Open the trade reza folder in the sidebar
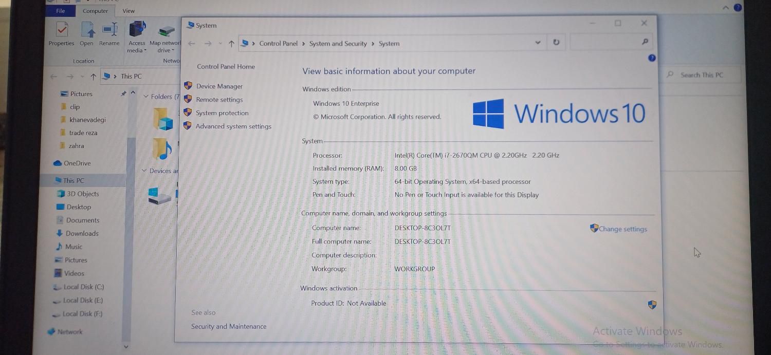The height and width of the screenshot is (355, 771). coord(79,133)
